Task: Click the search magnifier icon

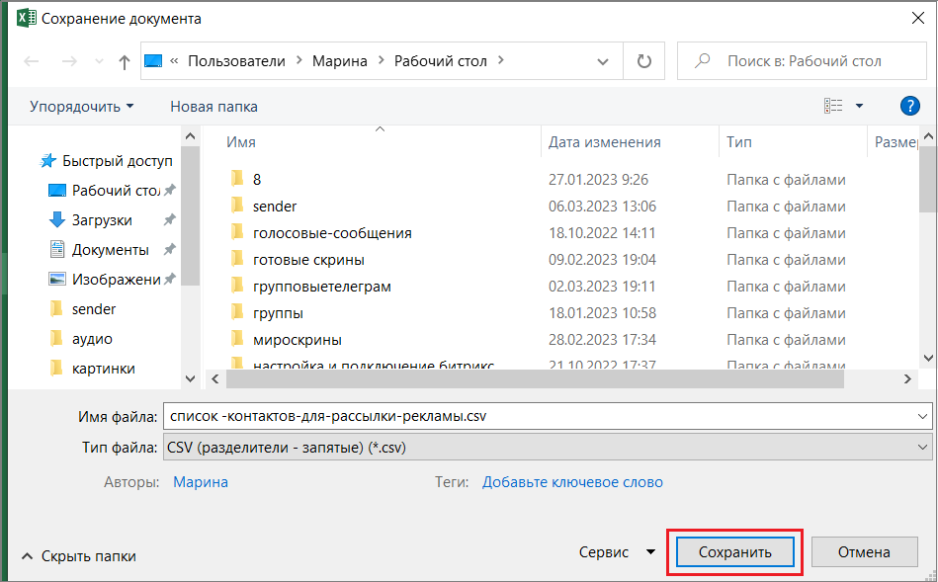Action: (702, 60)
